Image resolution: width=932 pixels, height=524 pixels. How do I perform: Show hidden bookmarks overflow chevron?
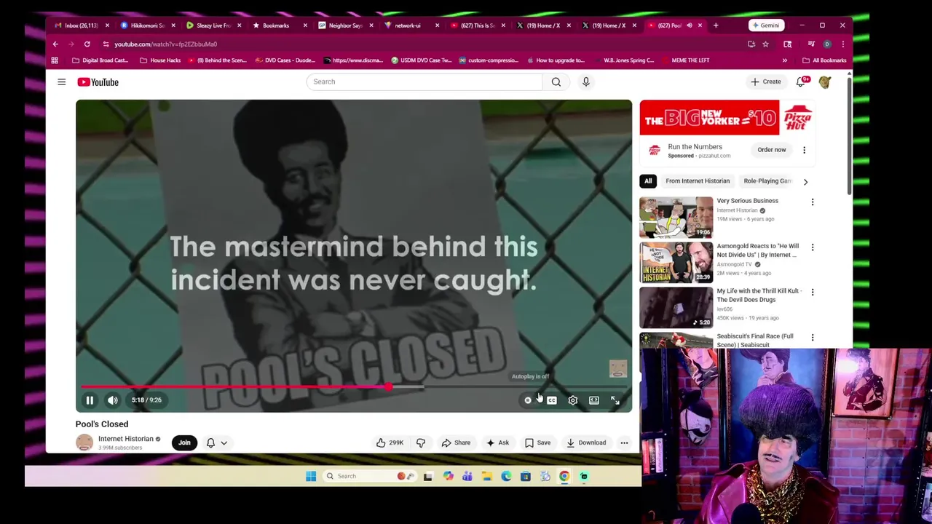[x=785, y=60]
